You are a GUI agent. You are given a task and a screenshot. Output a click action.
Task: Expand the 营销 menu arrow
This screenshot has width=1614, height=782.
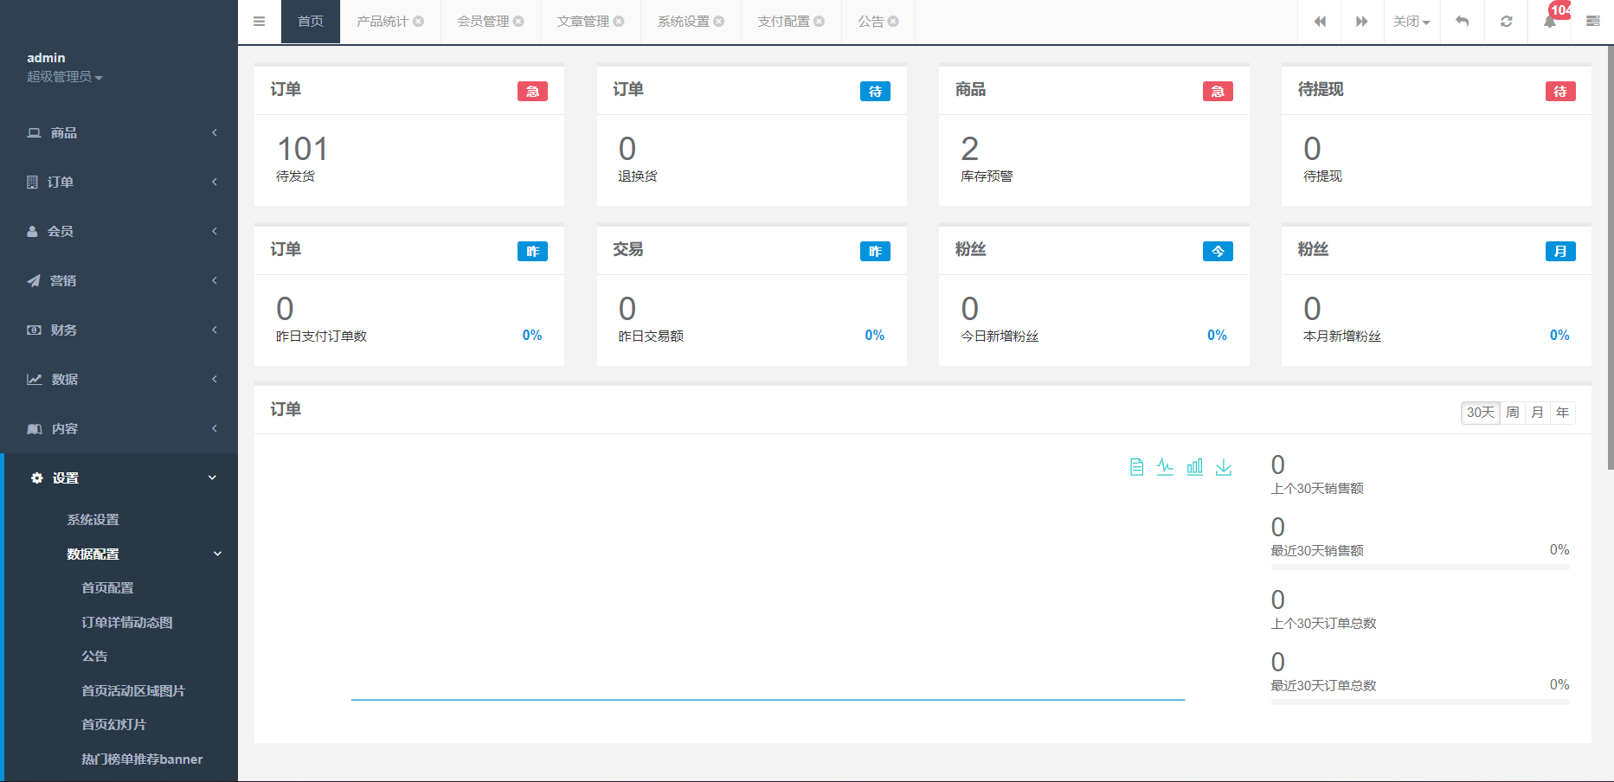click(x=214, y=280)
